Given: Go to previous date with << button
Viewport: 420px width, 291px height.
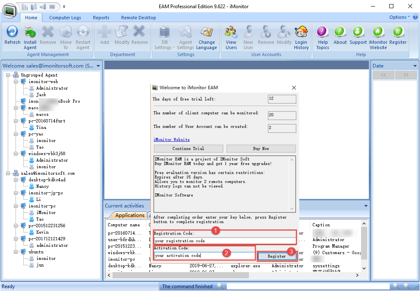Looking at the screenshot, I should pyautogui.click(x=384, y=75).
